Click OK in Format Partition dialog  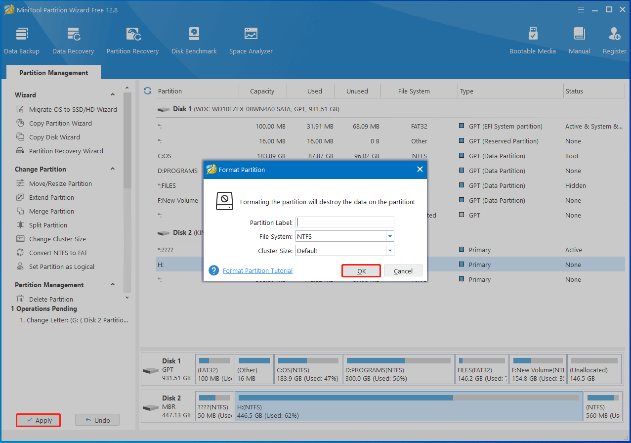[x=361, y=271]
